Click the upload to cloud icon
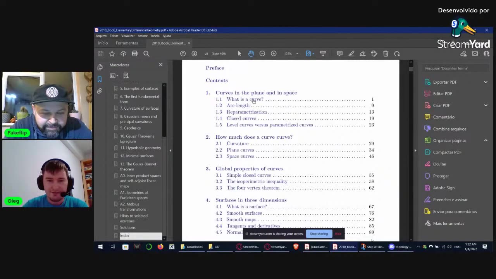 click(123, 53)
